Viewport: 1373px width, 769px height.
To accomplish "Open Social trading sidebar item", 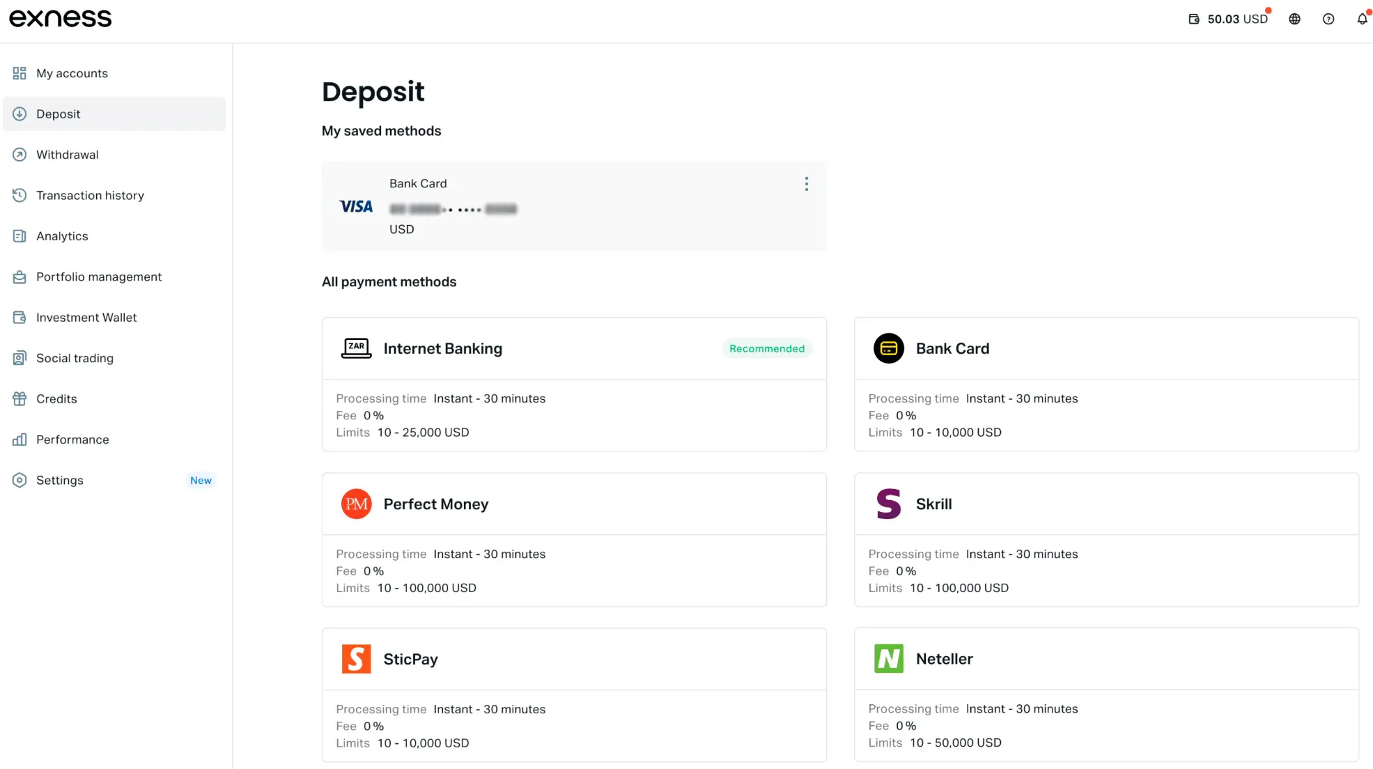I will point(75,358).
